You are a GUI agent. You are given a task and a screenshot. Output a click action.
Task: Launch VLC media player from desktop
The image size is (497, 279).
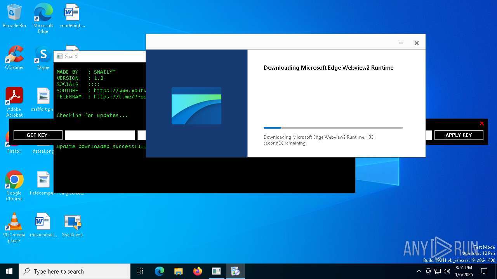click(14, 227)
